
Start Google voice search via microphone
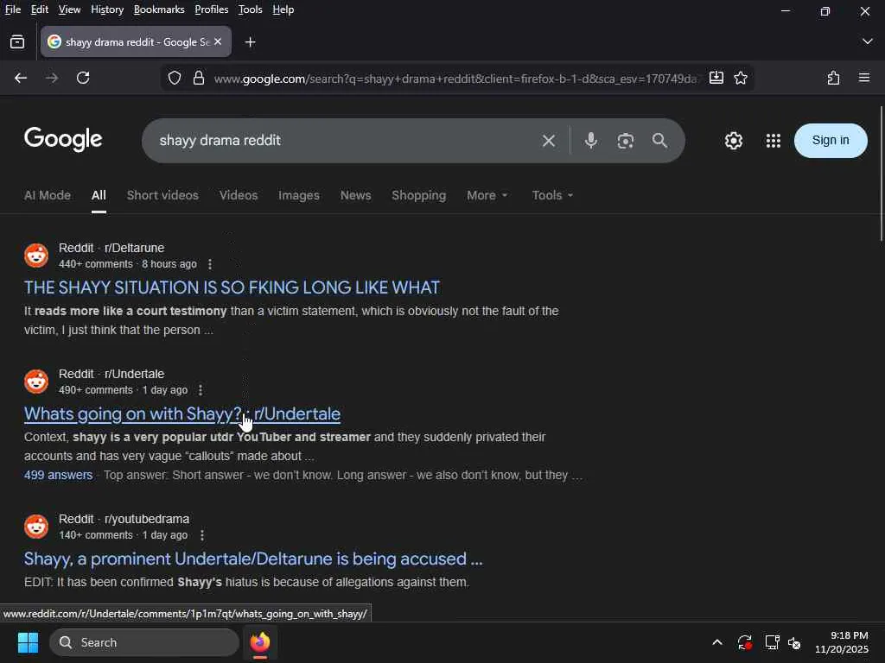[591, 141]
